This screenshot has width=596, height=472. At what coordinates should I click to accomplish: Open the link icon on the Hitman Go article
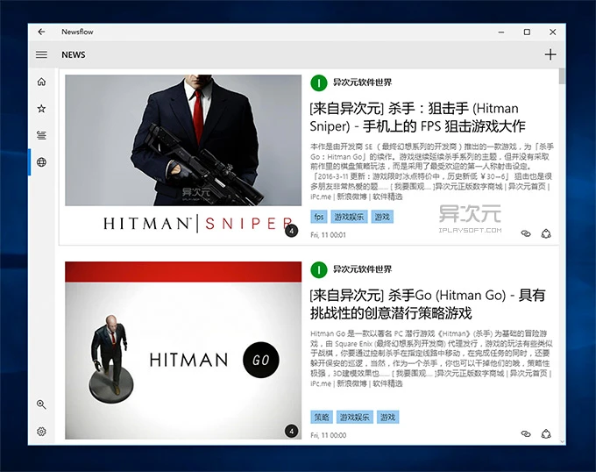pyautogui.click(x=526, y=433)
